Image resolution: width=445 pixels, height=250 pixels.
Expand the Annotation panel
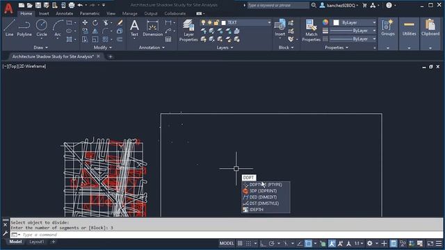tap(152, 48)
